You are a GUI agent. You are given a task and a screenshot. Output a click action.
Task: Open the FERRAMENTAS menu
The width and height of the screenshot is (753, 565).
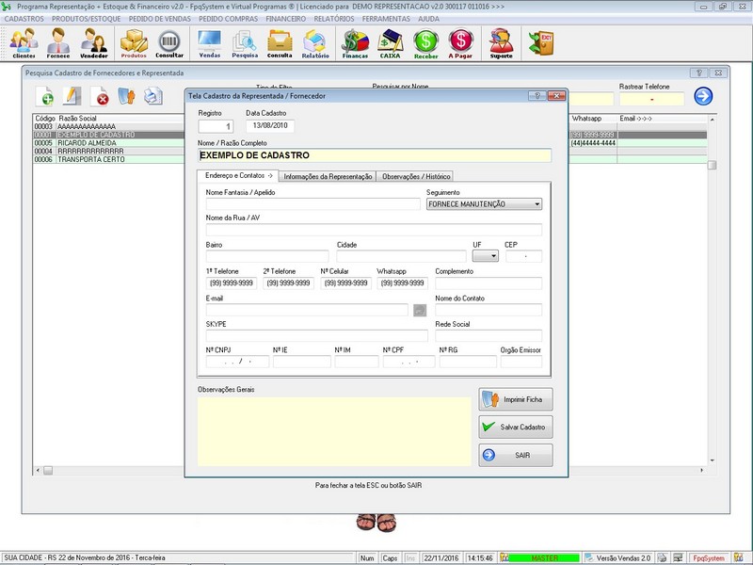point(386,19)
